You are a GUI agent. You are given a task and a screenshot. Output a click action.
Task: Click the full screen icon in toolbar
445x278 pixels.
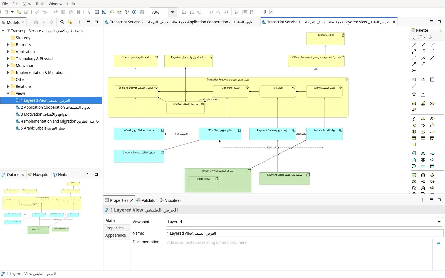point(271,12)
